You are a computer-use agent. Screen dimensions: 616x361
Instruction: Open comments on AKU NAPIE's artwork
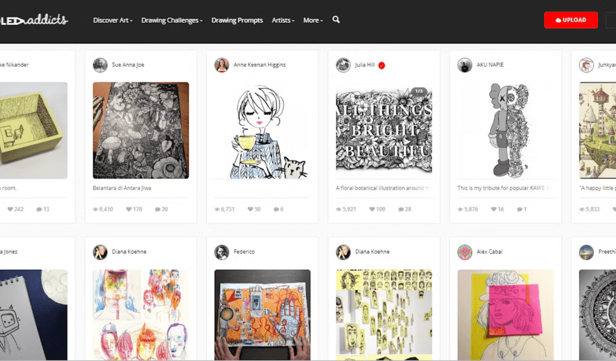coord(519,209)
